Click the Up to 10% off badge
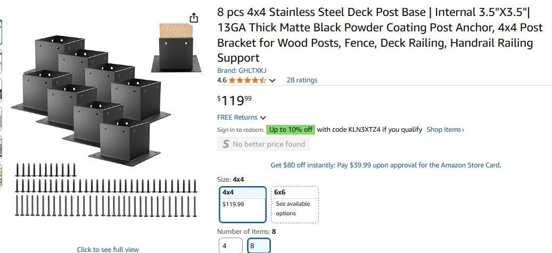 point(291,130)
